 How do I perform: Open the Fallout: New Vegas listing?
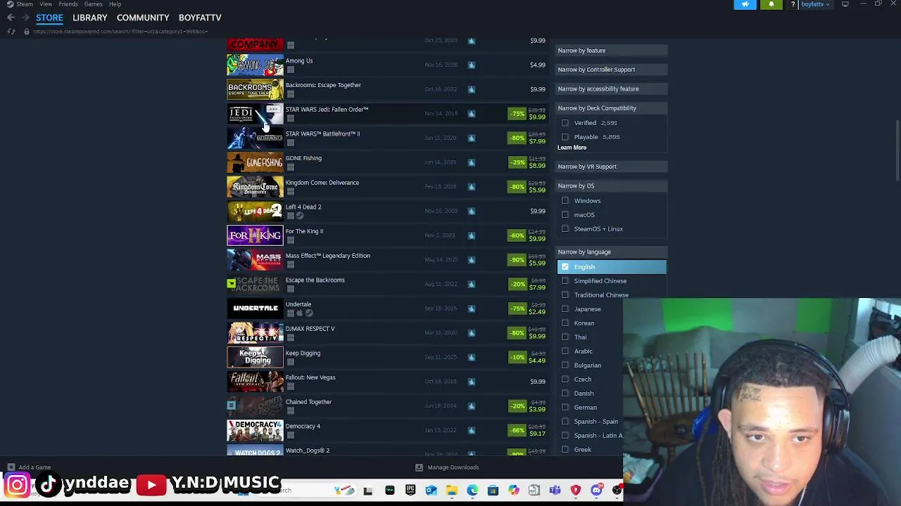coord(386,382)
